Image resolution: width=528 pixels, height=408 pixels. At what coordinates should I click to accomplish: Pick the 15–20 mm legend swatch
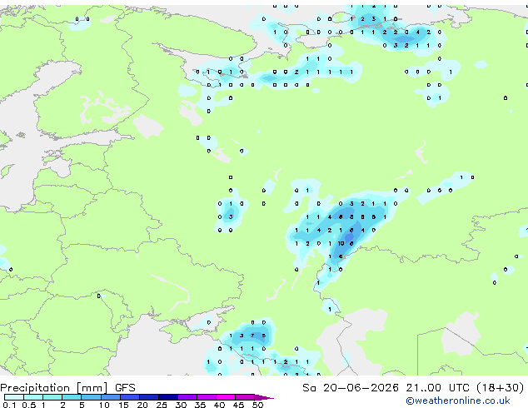pos(129,397)
